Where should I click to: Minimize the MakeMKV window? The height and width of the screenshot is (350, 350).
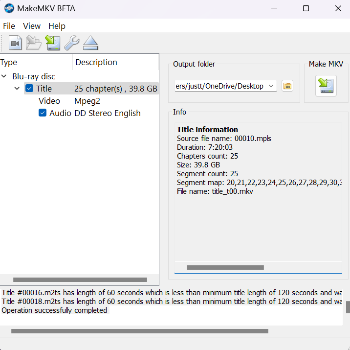tap(274, 8)
